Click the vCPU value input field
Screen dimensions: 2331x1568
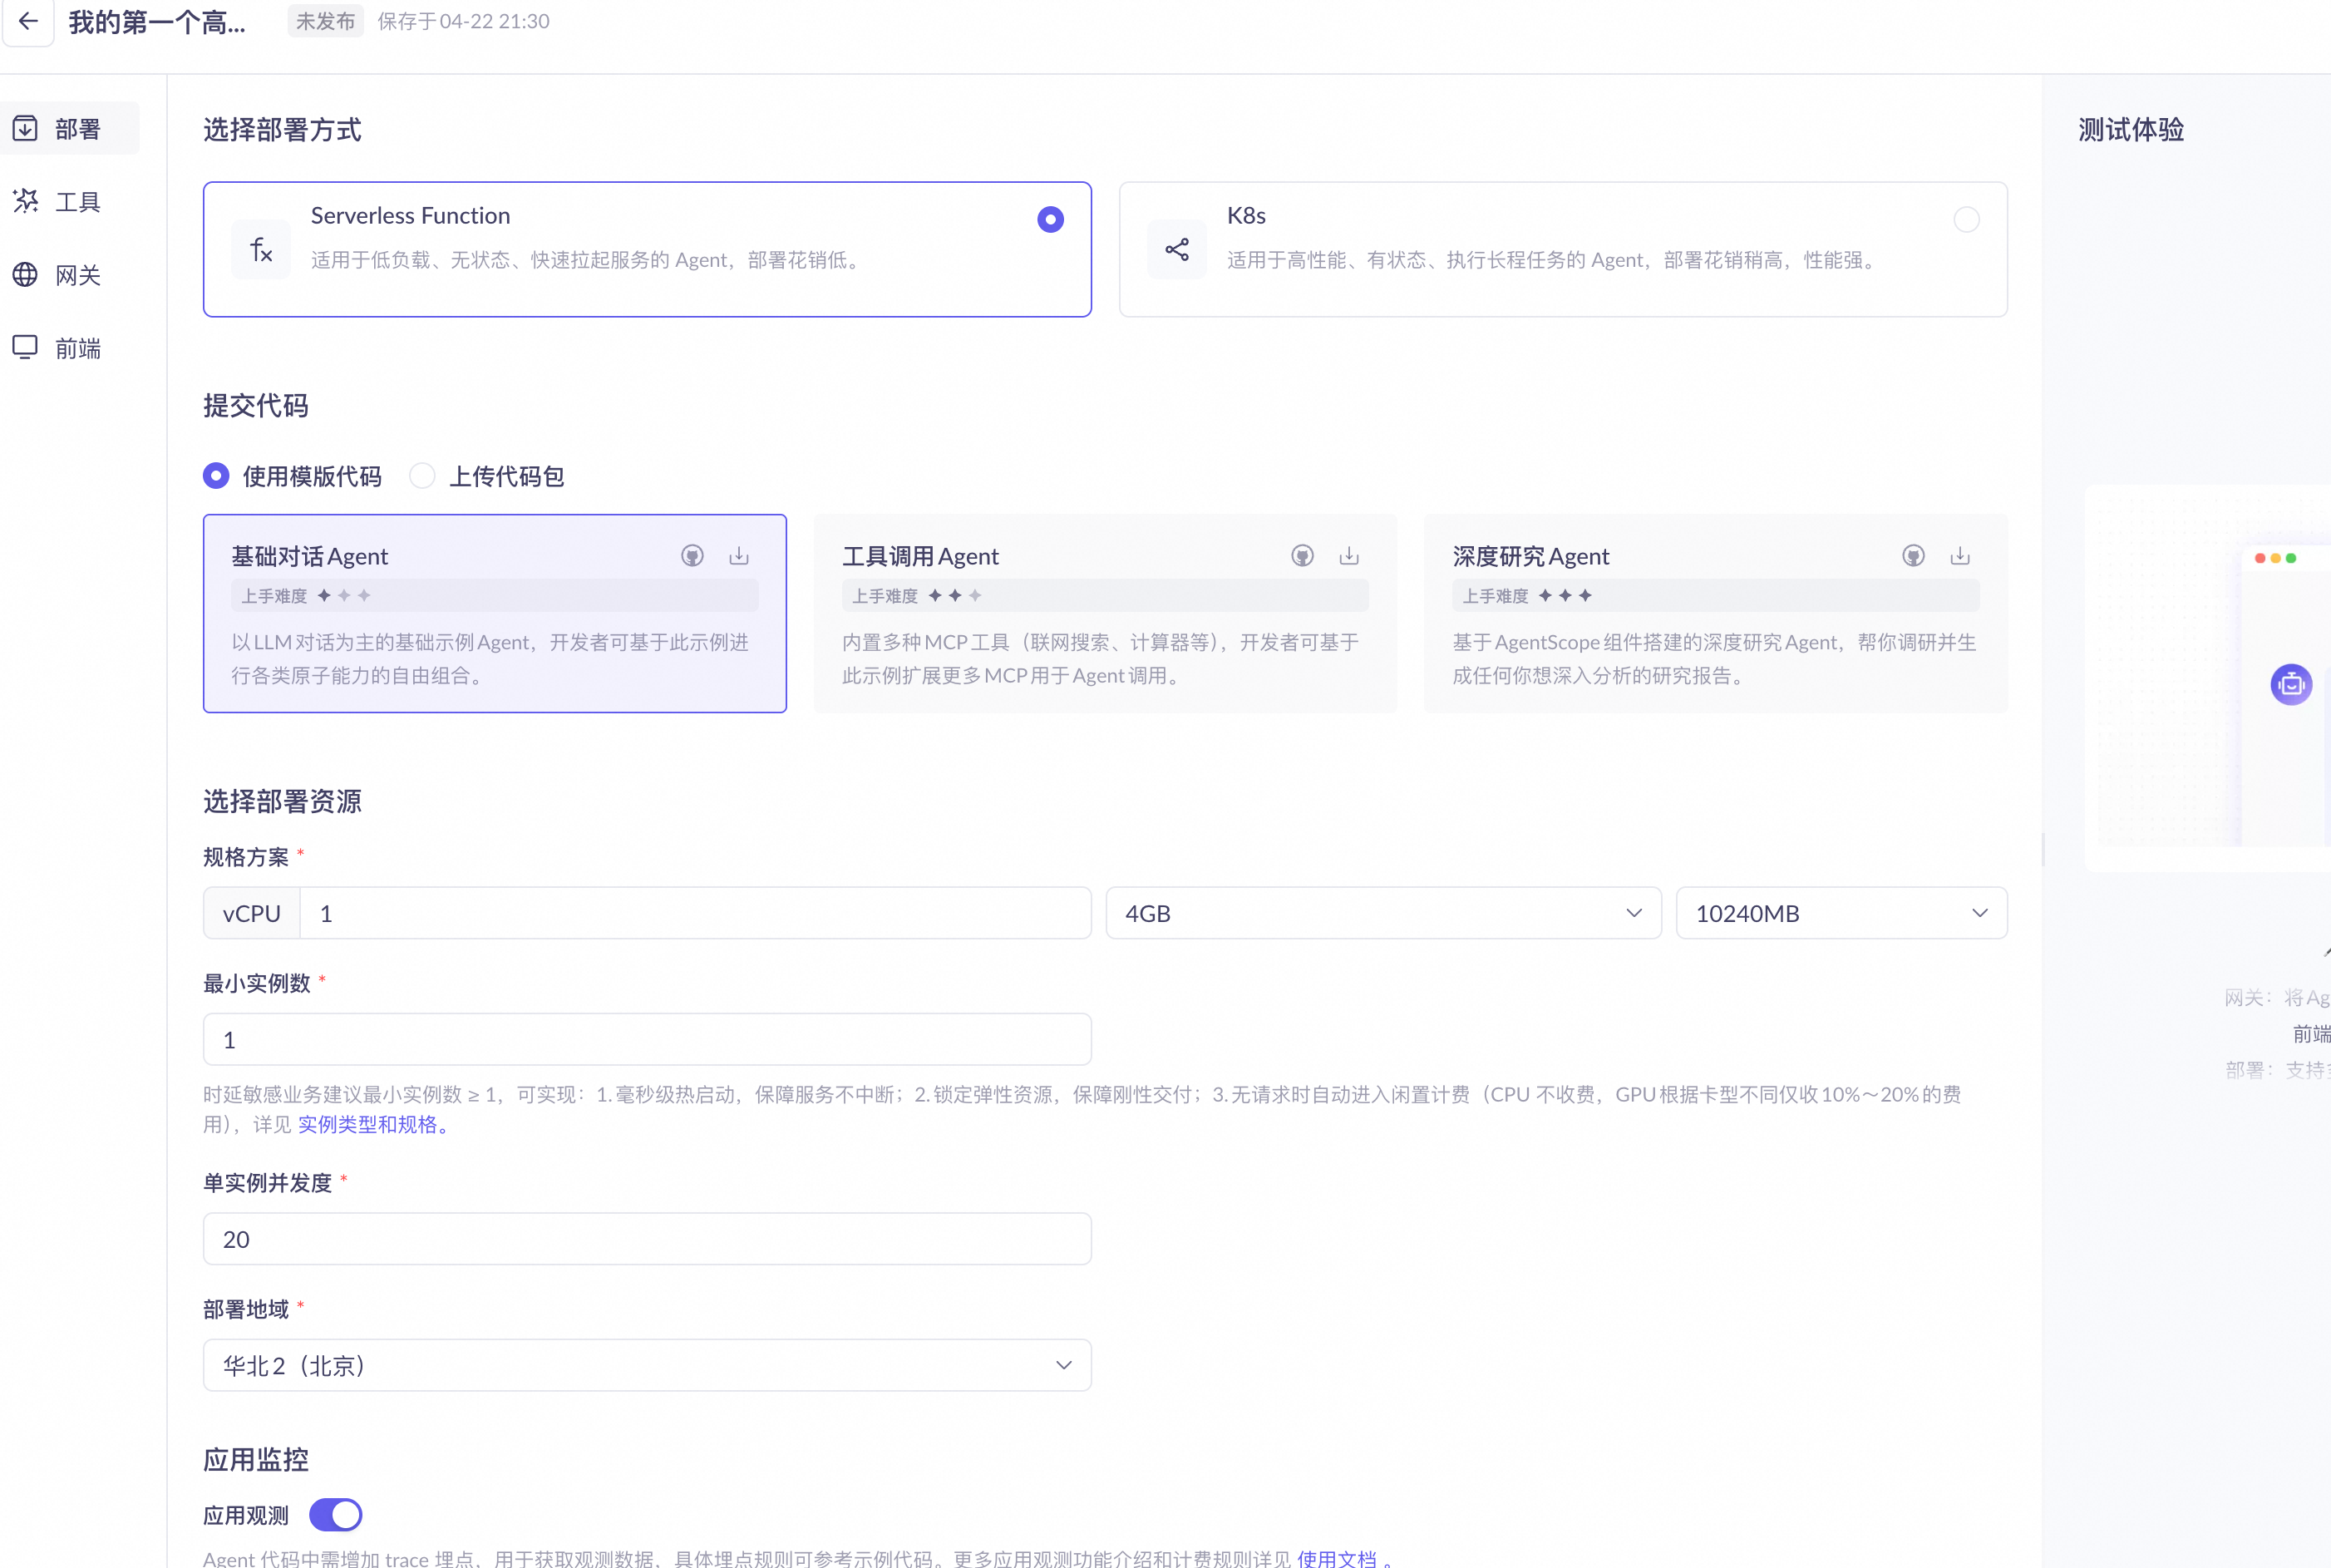[695, 913]
